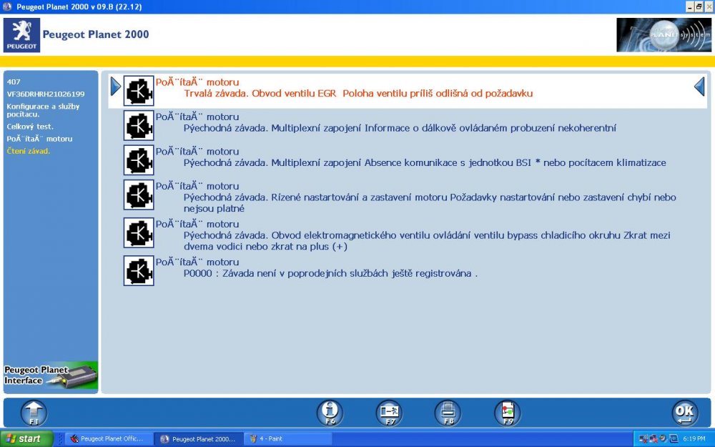This screenshot has width=715, height=447.
Task: Click right-pointing arrow beside first fault
Action: [x=116, y=87]
